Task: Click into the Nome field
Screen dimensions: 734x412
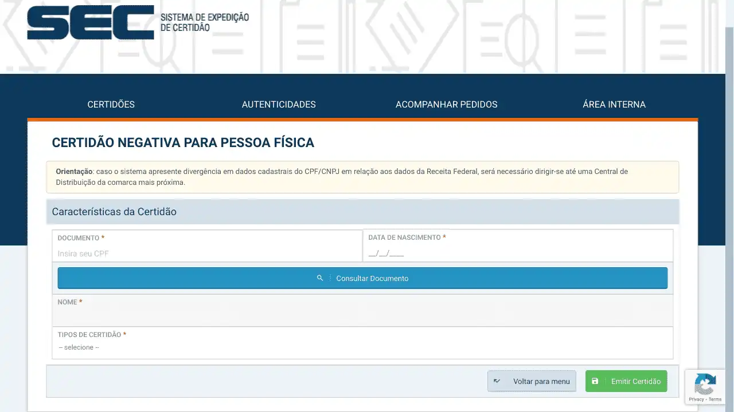Action: (x=362, y=315)
